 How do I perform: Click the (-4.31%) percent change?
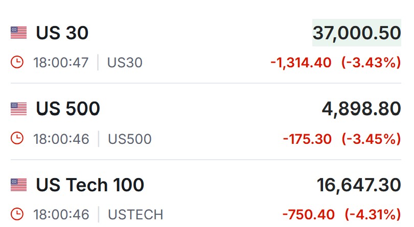pos(373,214)
